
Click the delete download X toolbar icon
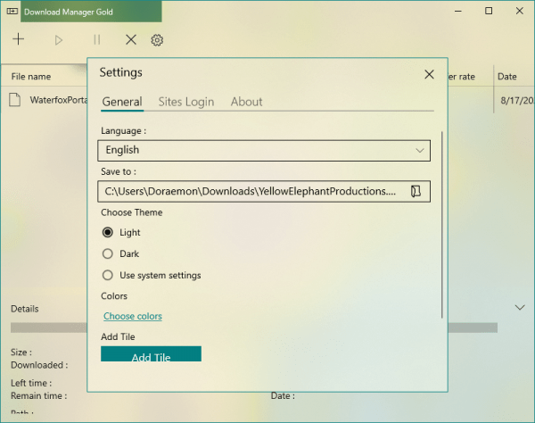131,40
